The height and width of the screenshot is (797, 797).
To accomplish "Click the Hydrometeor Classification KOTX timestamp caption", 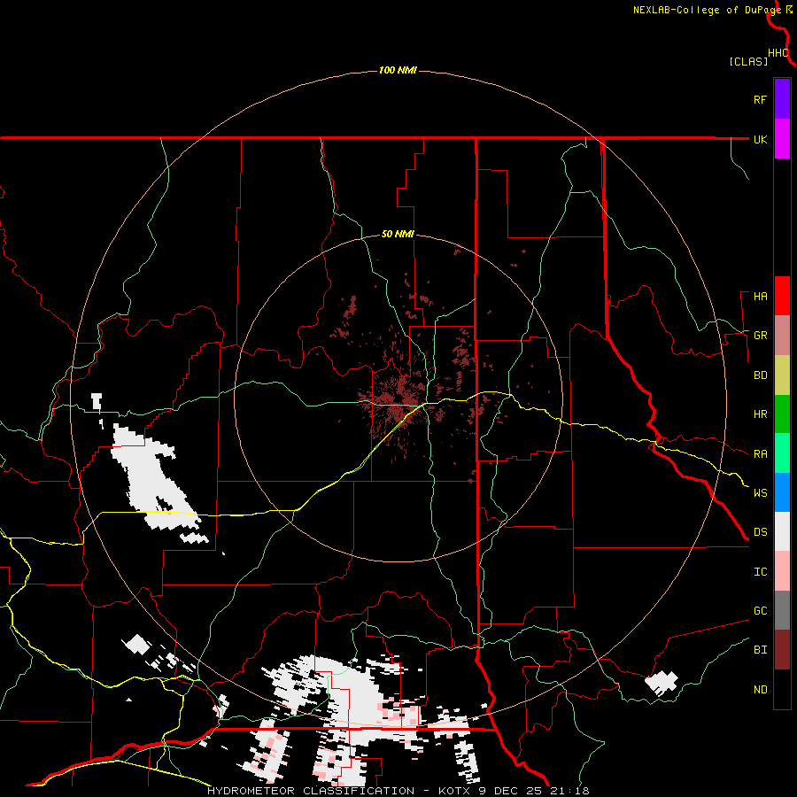I will click(398, 791).
